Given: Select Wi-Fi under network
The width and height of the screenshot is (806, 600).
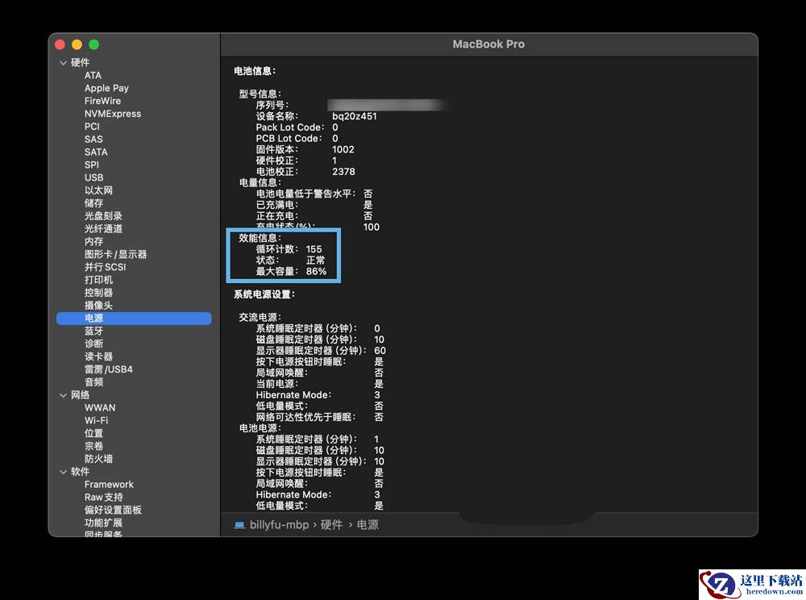Looking at the screenshot, I should (96, 421).
